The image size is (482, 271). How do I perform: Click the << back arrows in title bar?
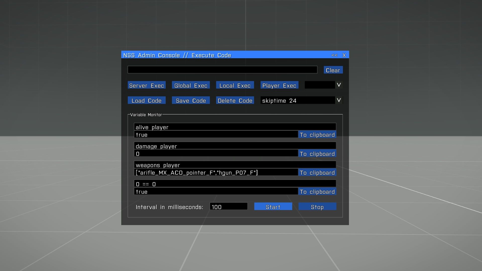334,55
